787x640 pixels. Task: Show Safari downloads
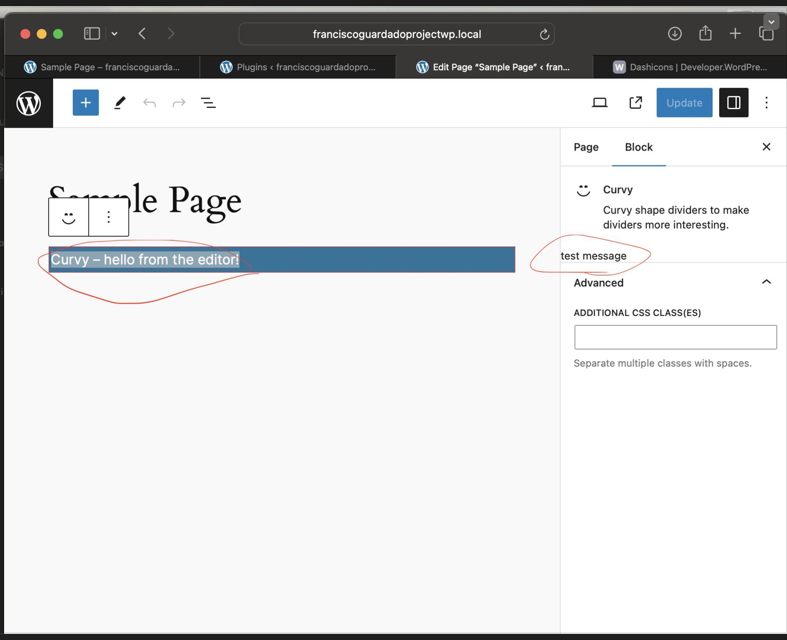(x=675, y=34)
